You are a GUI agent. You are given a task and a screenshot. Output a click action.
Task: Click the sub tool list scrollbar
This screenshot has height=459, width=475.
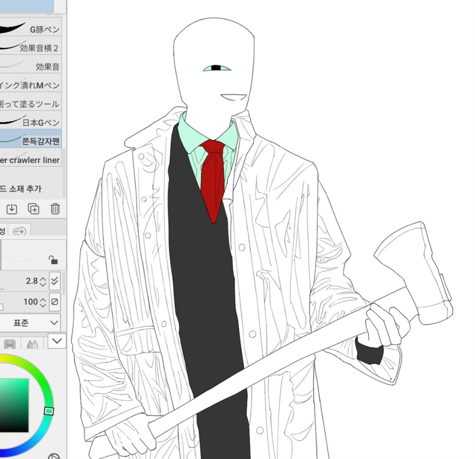pyautogui.click(x=64, y=173)
